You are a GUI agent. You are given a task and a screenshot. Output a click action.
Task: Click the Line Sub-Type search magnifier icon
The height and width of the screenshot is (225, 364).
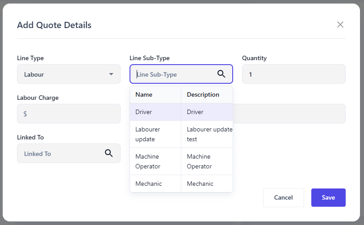(221, 74)
